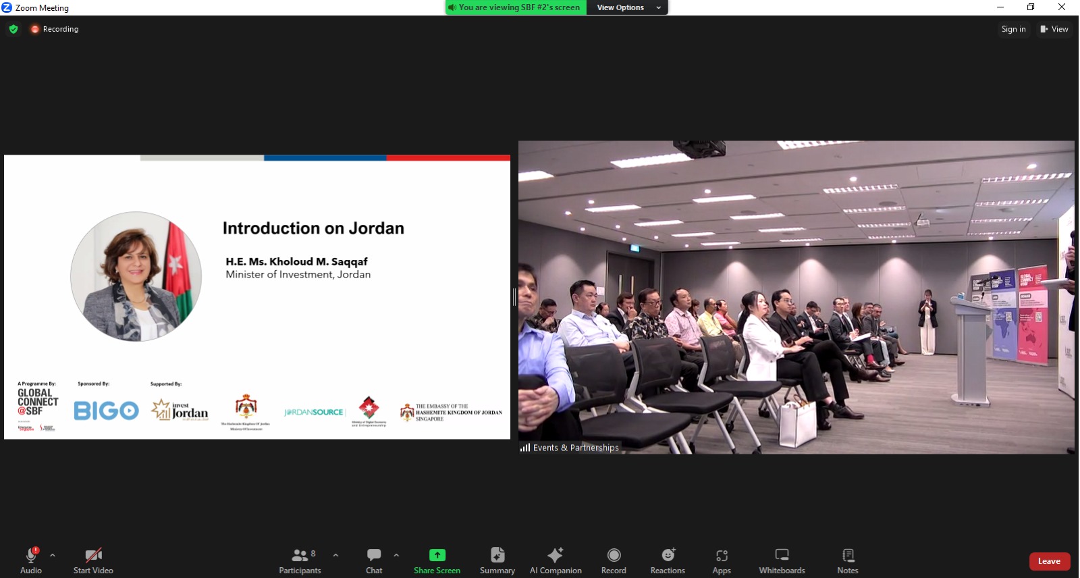This screenshot has width=1080, height=578.
Task: Click the green Share Screen icon
Action: [437, 555]
